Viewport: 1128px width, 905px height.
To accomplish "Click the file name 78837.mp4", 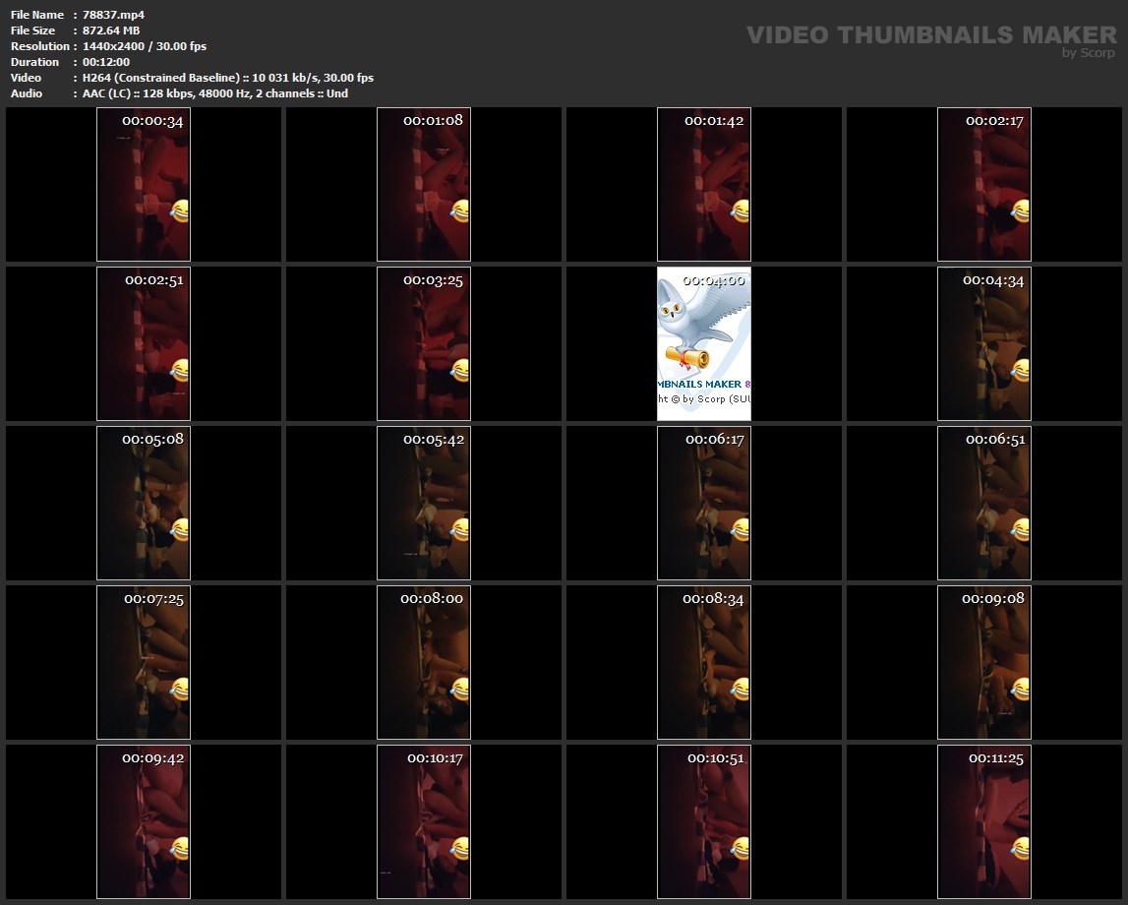I will pyautogui.click(x=114, y=15).
